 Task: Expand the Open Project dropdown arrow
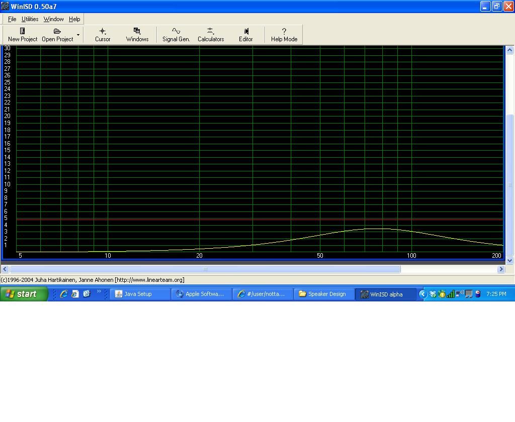click(x=78, y=35)
